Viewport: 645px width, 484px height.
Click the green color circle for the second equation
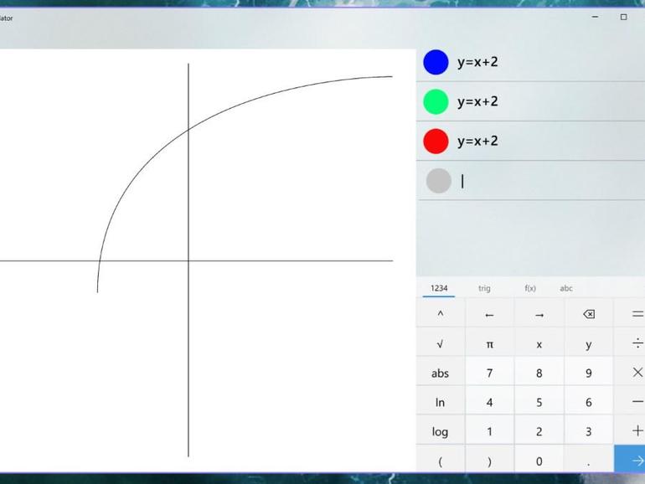coord(436,101)
